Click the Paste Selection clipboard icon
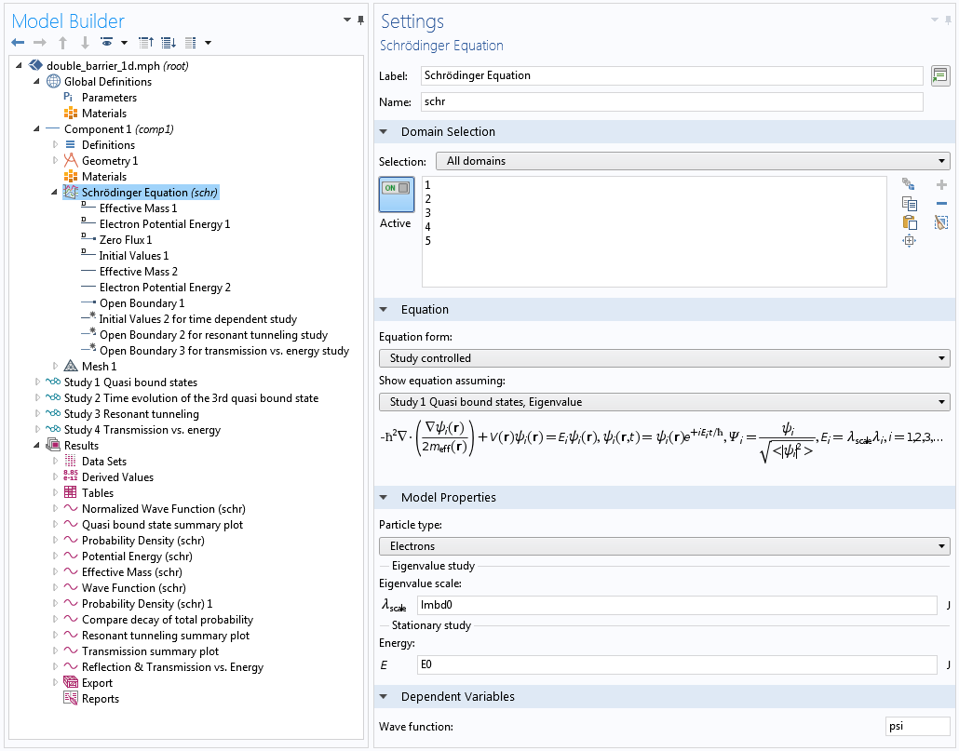 pyautogui.click(x=910, y=222)
